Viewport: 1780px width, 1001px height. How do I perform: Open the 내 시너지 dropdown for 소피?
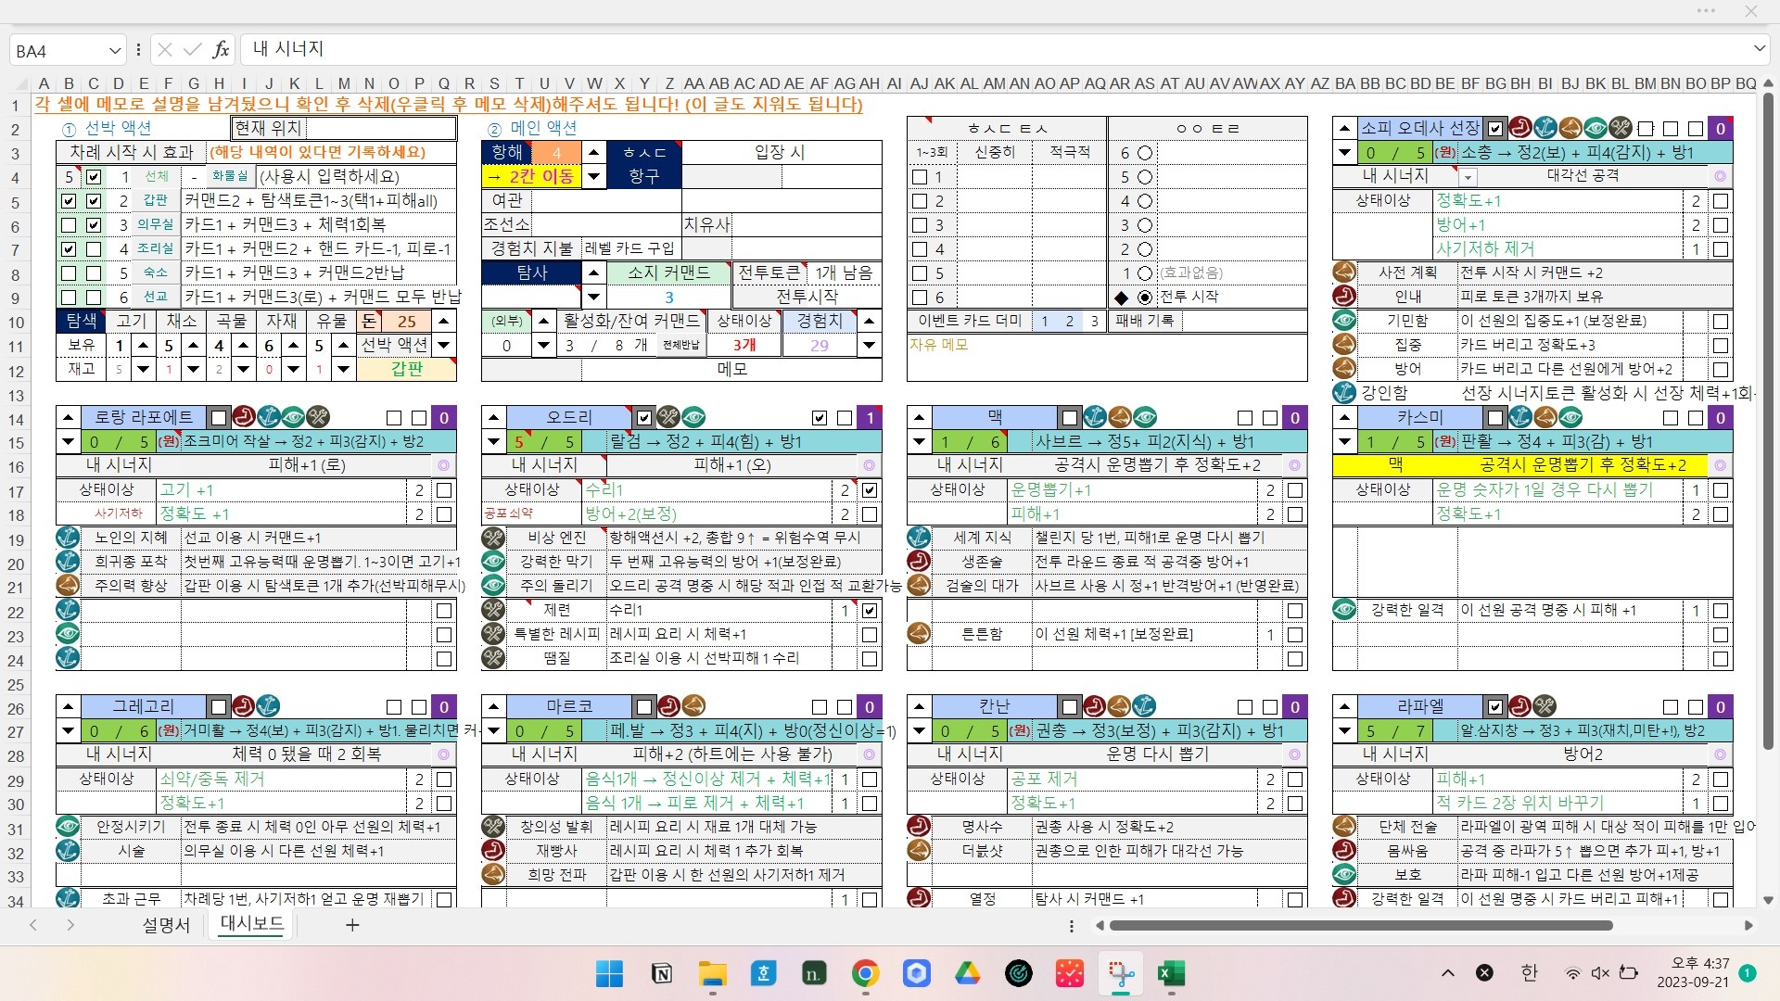tap(1468, 177)
